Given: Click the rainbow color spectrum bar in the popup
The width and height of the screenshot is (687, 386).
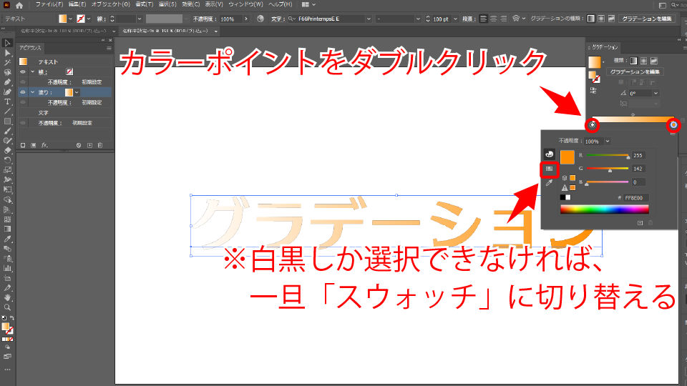Looking at the screenshot, I should click(x=604, y=209).
